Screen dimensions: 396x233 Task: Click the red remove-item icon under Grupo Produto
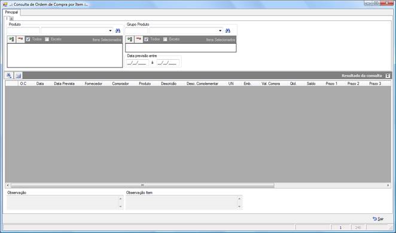click(138, 39)
